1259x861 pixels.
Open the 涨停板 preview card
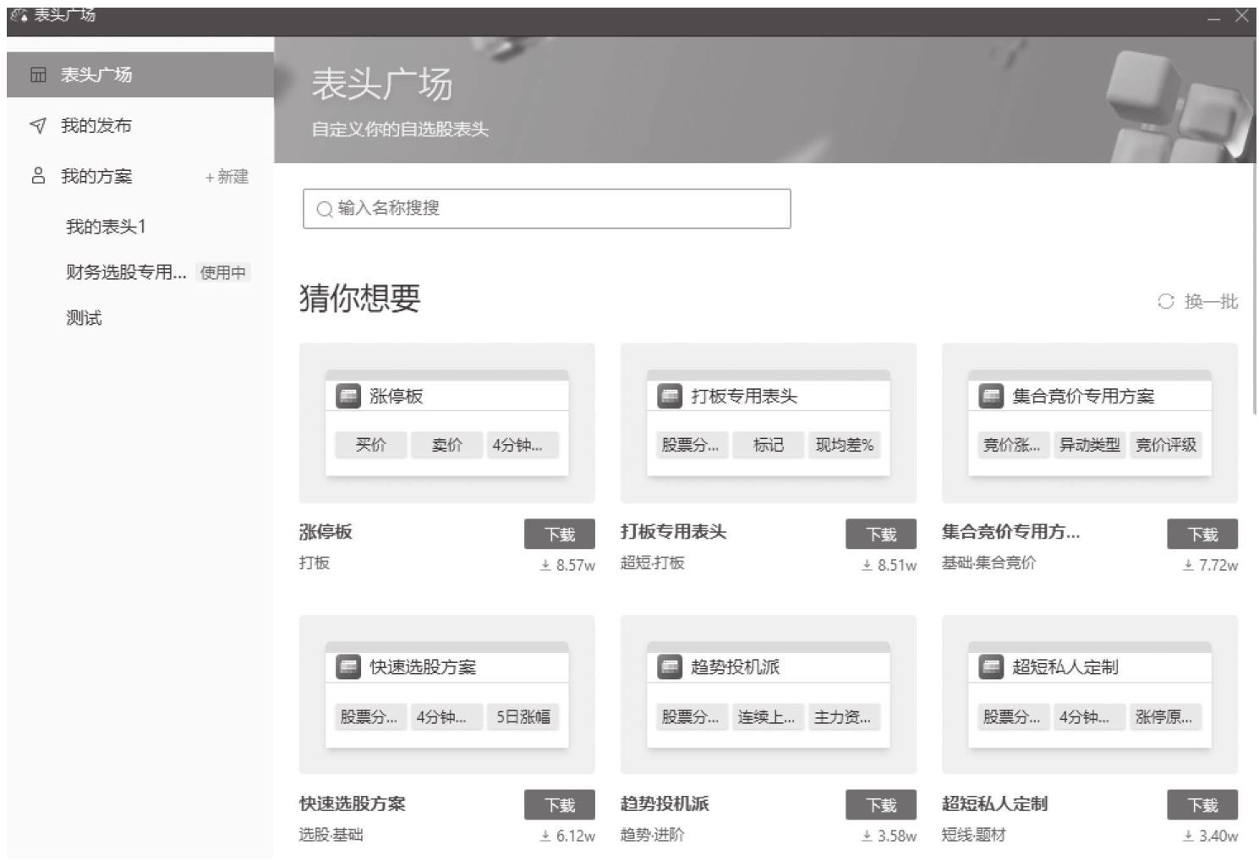pos(447,423)
